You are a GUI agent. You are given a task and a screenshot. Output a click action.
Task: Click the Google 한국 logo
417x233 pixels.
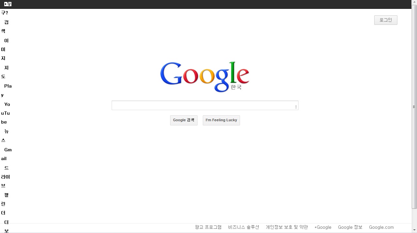coord(205,77)
